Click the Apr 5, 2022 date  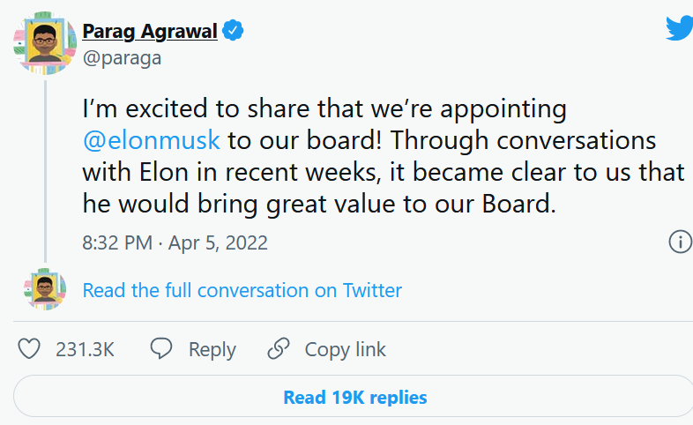[x=217, y=242]
